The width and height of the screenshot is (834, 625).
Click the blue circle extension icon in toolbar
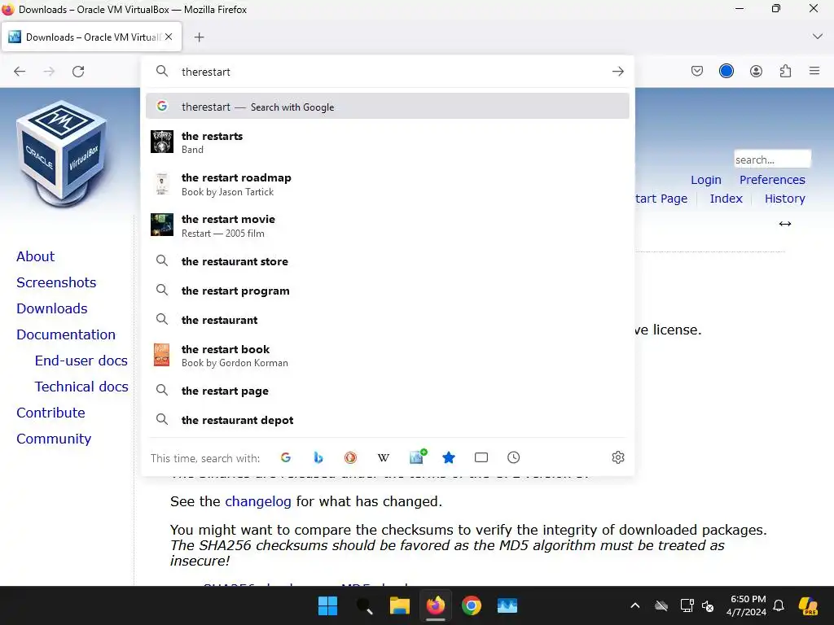(x=726, y=72)
